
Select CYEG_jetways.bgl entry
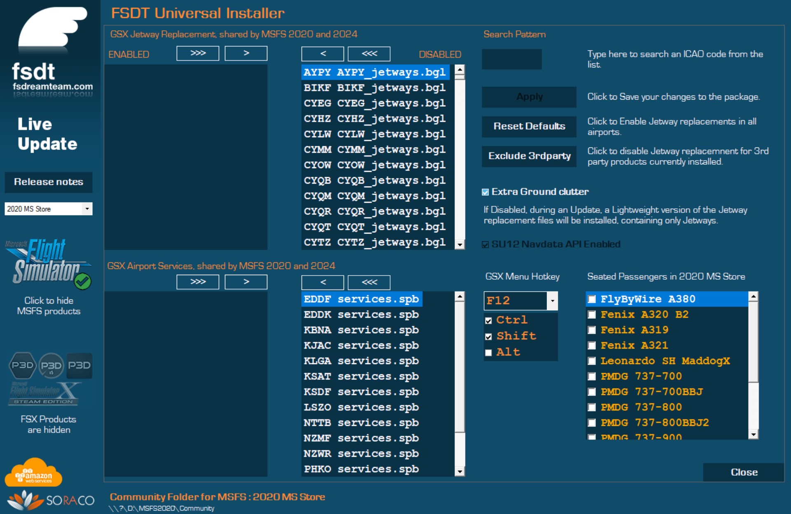[375, 103]
